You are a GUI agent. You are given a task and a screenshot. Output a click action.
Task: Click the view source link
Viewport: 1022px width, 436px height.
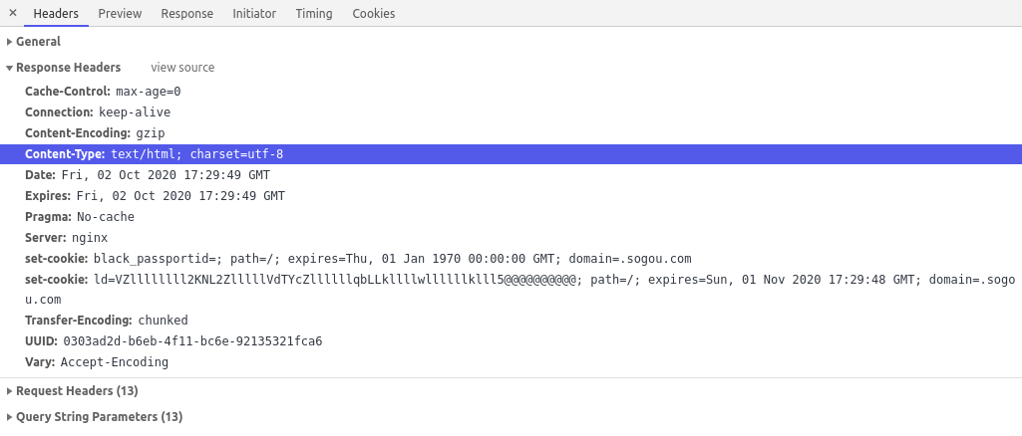coord(182,68)
